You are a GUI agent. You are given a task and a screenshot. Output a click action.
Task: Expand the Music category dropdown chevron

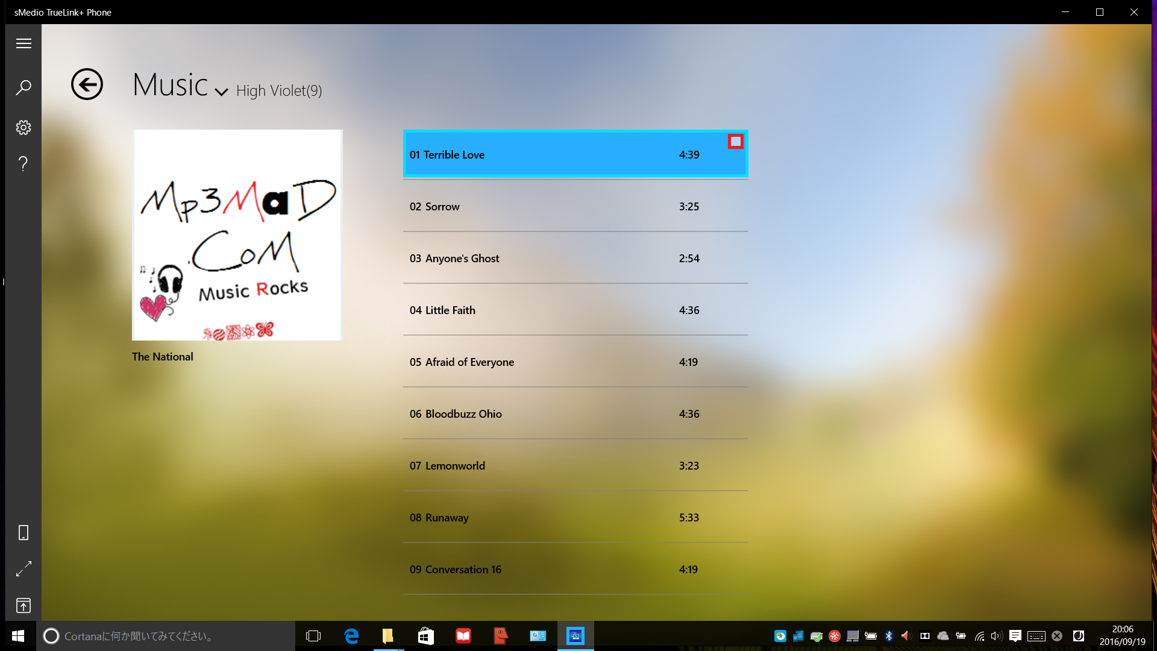tap(221, 92)
